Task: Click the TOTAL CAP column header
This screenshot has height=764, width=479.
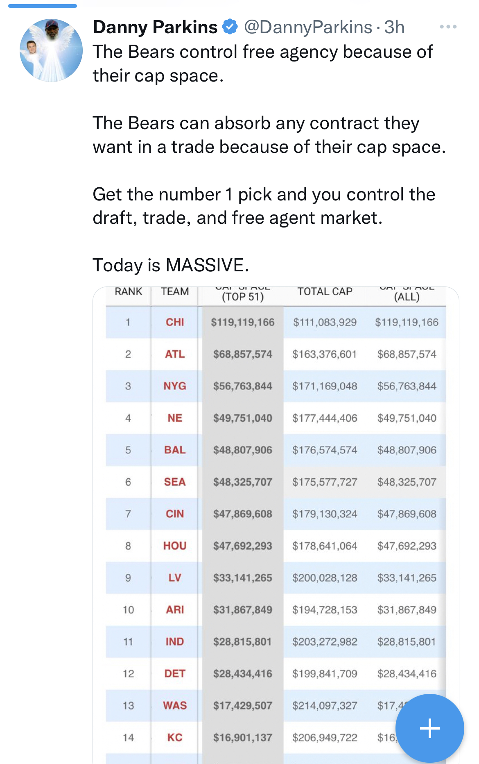Action: click(x=325, y=291)
